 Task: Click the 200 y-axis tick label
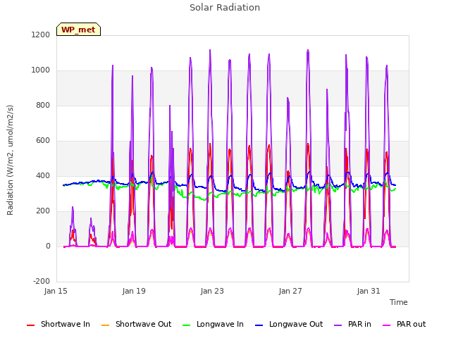tap(43, 211)
